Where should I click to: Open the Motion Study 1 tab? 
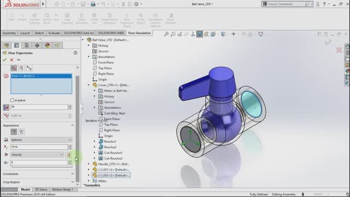(62, 189)
